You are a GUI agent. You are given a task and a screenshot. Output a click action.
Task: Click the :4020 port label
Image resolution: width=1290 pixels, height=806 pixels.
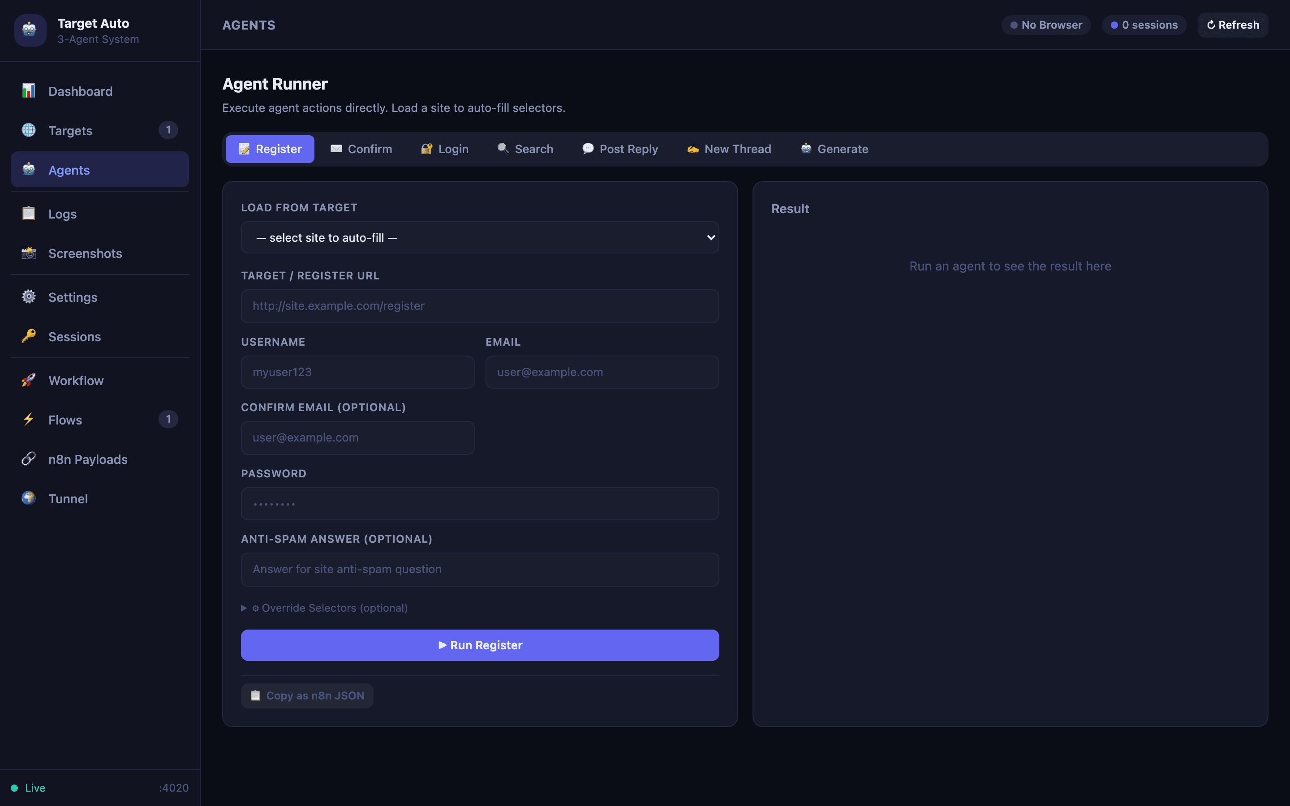(x=174, y=788)
